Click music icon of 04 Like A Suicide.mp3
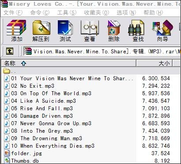This screenshot has width=181, height=164. tap(7, 101)
